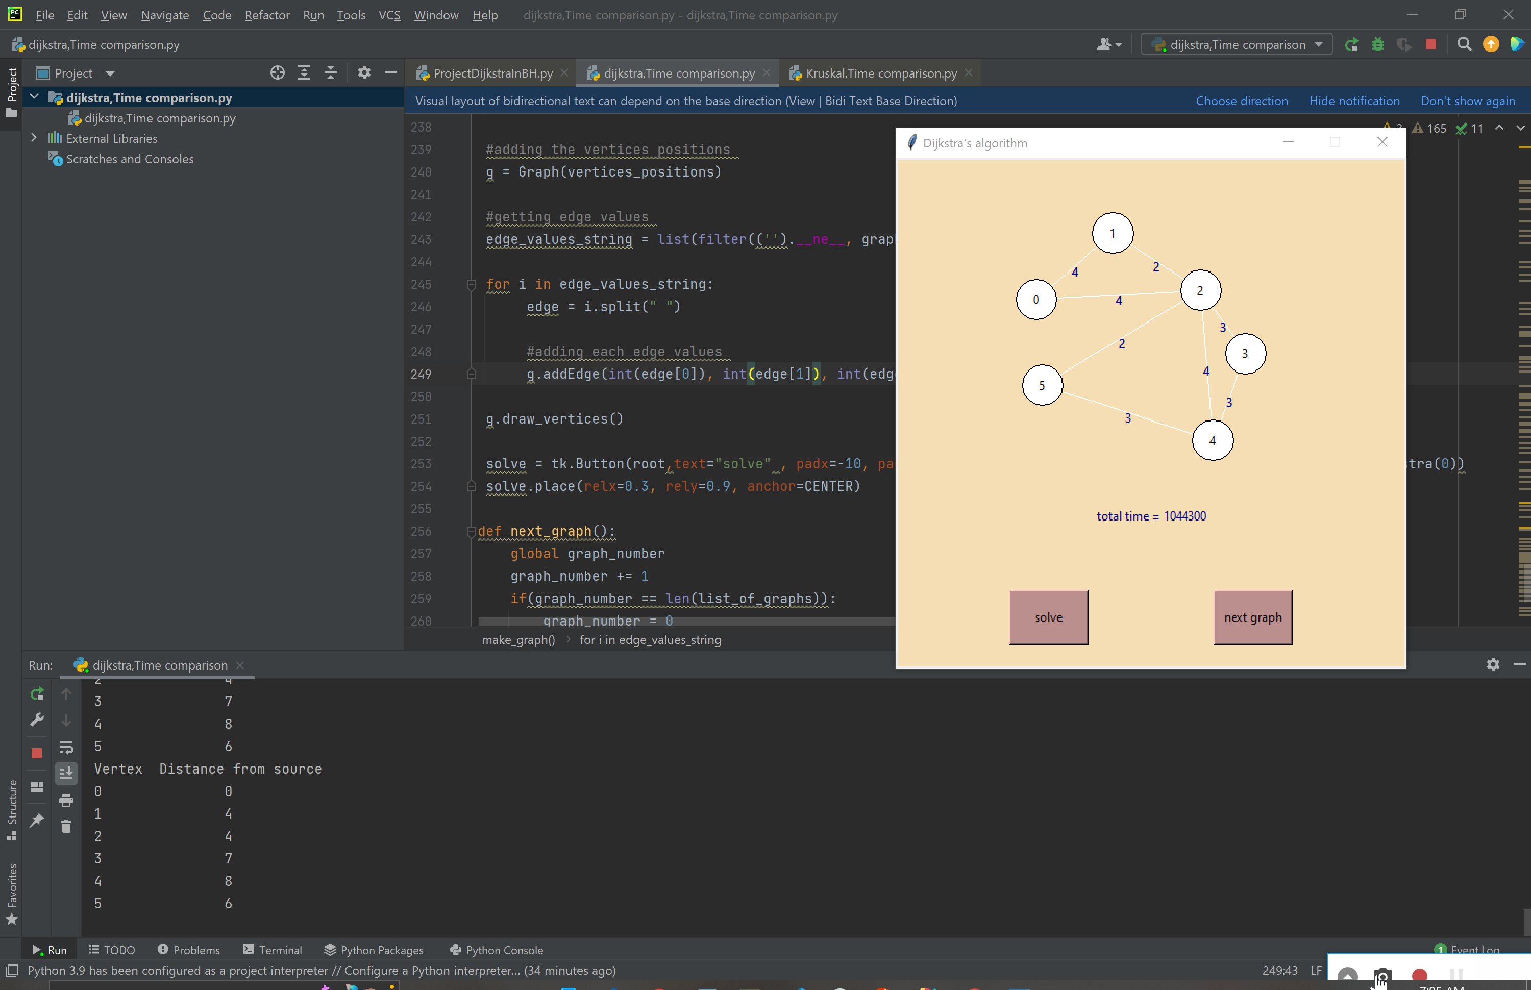Click fold marker at line 245 for loop
Screen dimensions: 1531x990
471,284
